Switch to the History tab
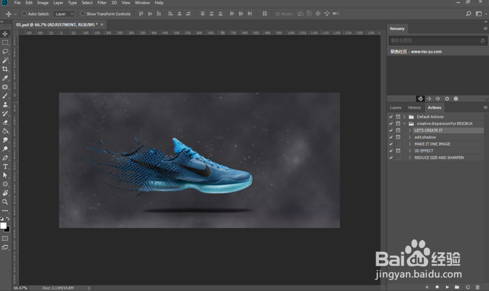Image resolution: width=489 pixels, height=291 pixels. coord(414,107)
